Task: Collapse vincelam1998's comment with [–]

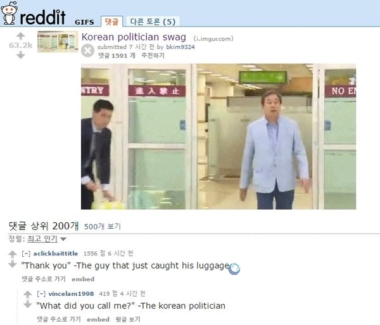Action: 41,294
